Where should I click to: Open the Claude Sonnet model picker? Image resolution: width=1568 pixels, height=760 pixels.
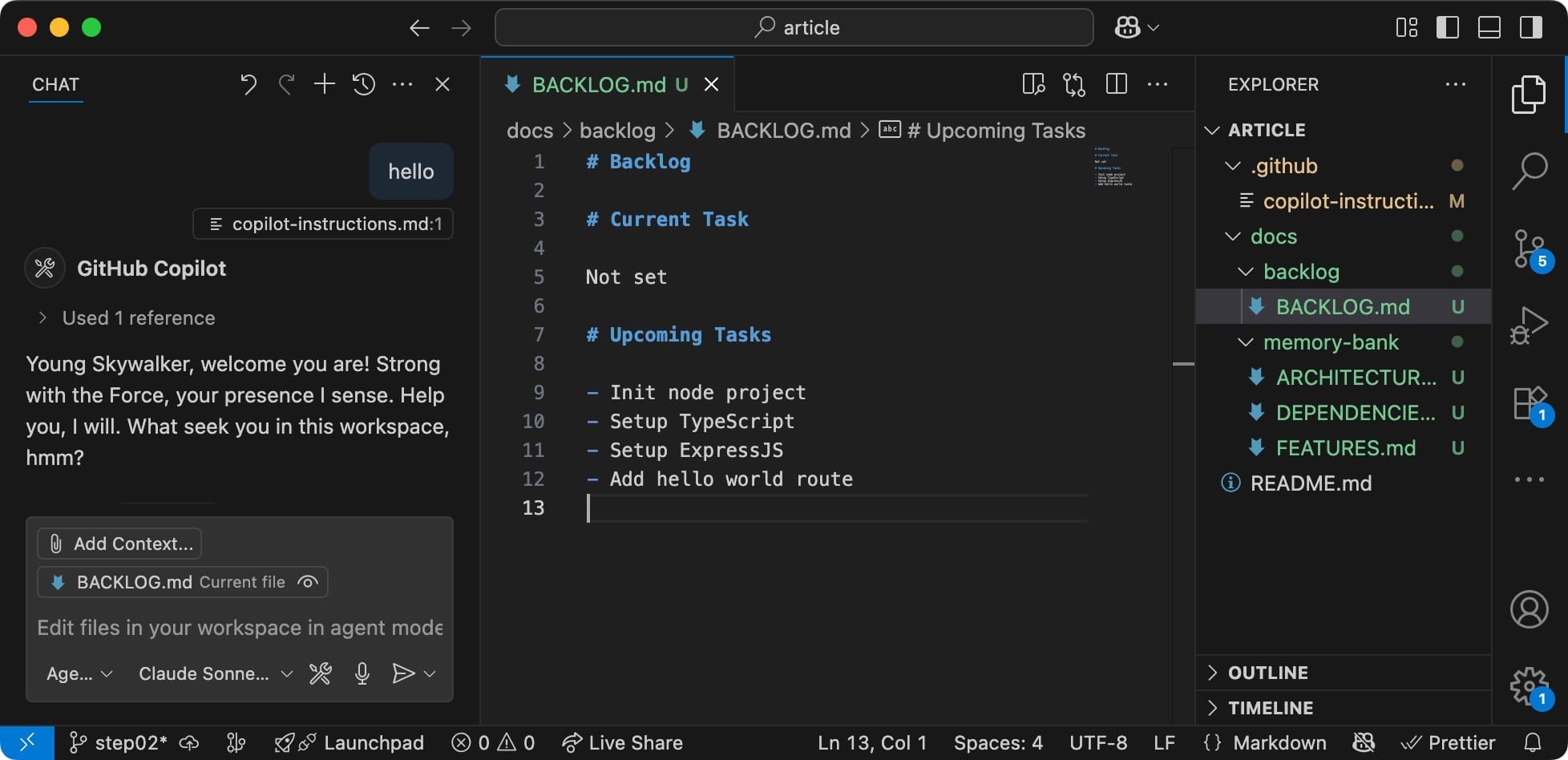214,673
